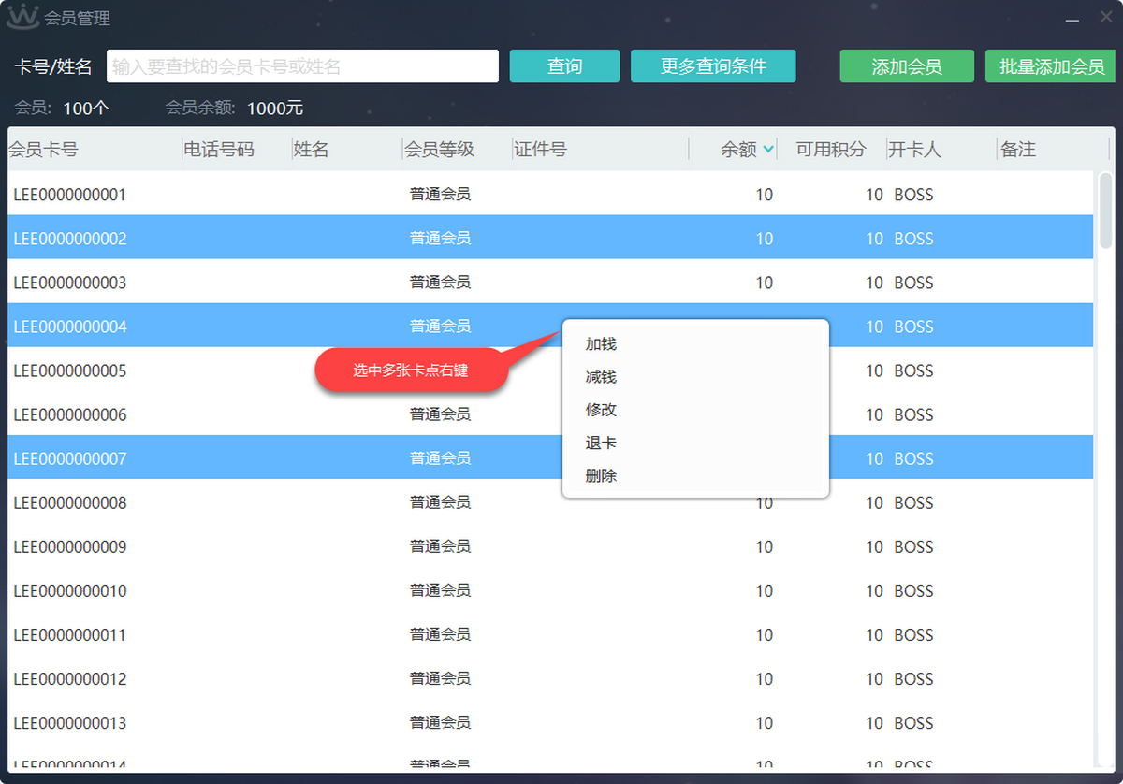Focus the 卡号/姓名 search input field
1123x784 pixels.
click(302, 66)
